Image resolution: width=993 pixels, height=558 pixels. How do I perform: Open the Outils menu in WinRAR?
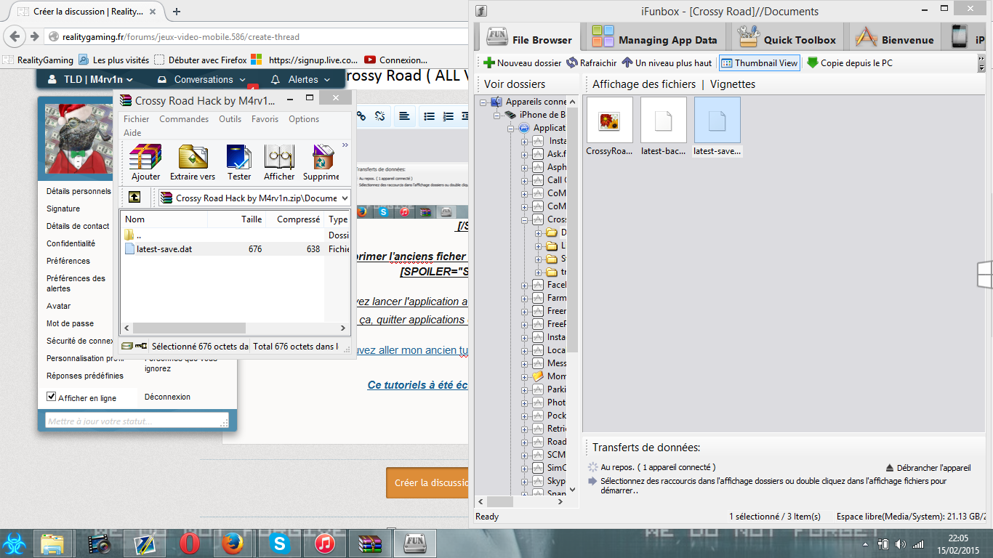230,119
